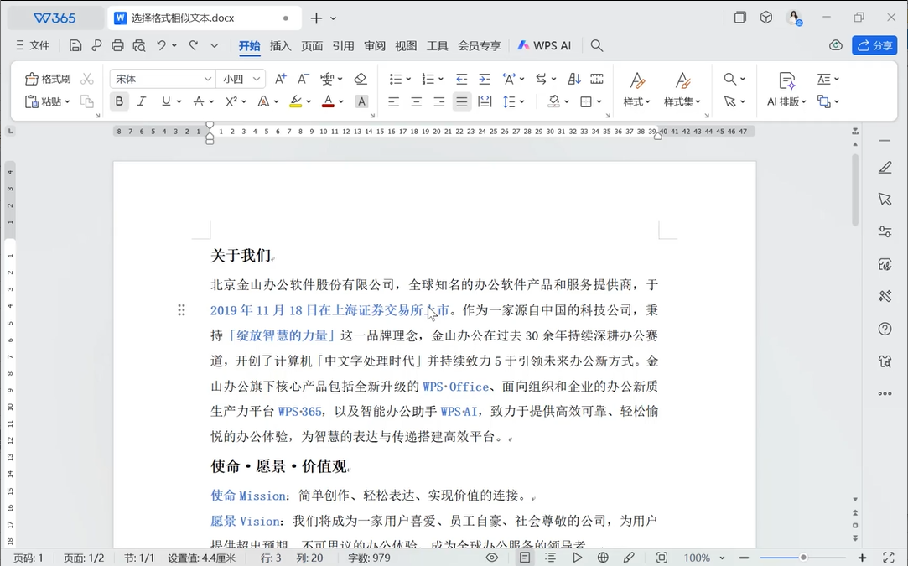Click the red font color swatch
This screenshot has height=566, width=908.
tap(328, 101)
